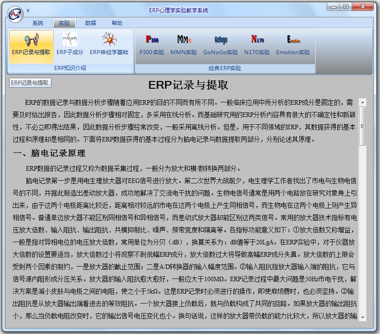
Task: Close the ERP心理学实验教学系统 window
Action: click(363, 7)
